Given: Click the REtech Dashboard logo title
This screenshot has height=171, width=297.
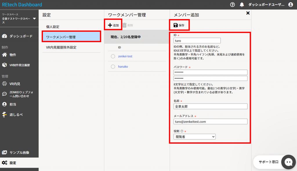Looking at the screenshot, I should pos(22,5).
